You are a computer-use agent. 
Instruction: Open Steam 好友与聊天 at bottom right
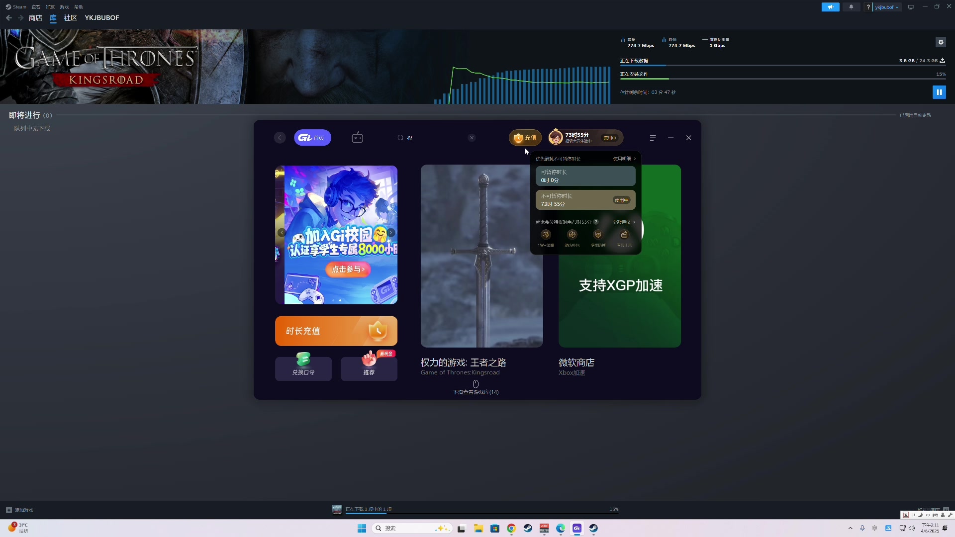tap(933, 510)
